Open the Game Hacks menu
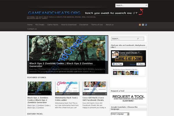The width and height of the screenshot is (174, 116). click(x=53, y=25)
